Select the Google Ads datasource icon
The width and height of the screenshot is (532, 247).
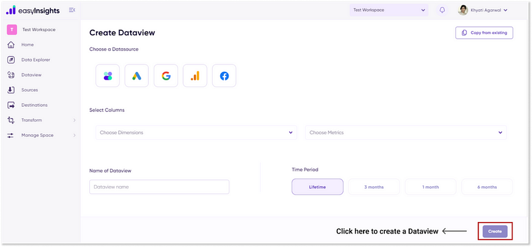[137, 76]
